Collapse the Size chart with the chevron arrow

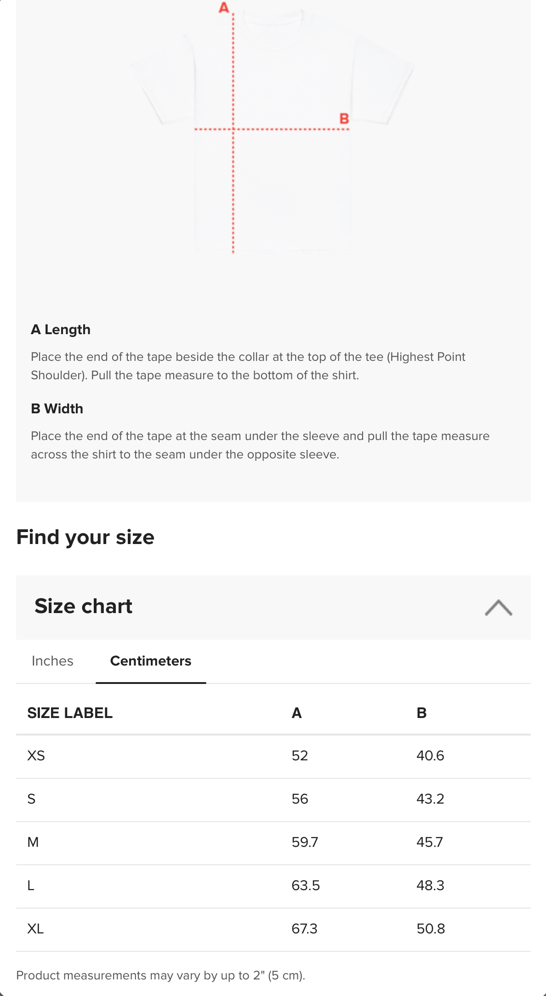coord(498,608)
